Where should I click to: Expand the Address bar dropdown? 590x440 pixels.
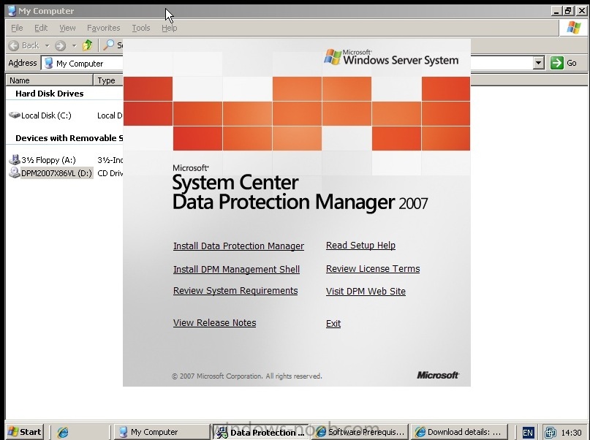(539, 63)
